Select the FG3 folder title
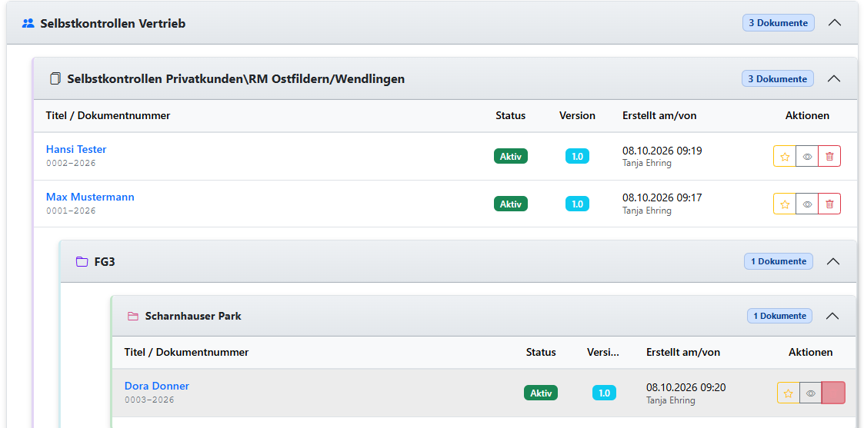This screenshot has height=428, width=864. (x=105, y=262)
